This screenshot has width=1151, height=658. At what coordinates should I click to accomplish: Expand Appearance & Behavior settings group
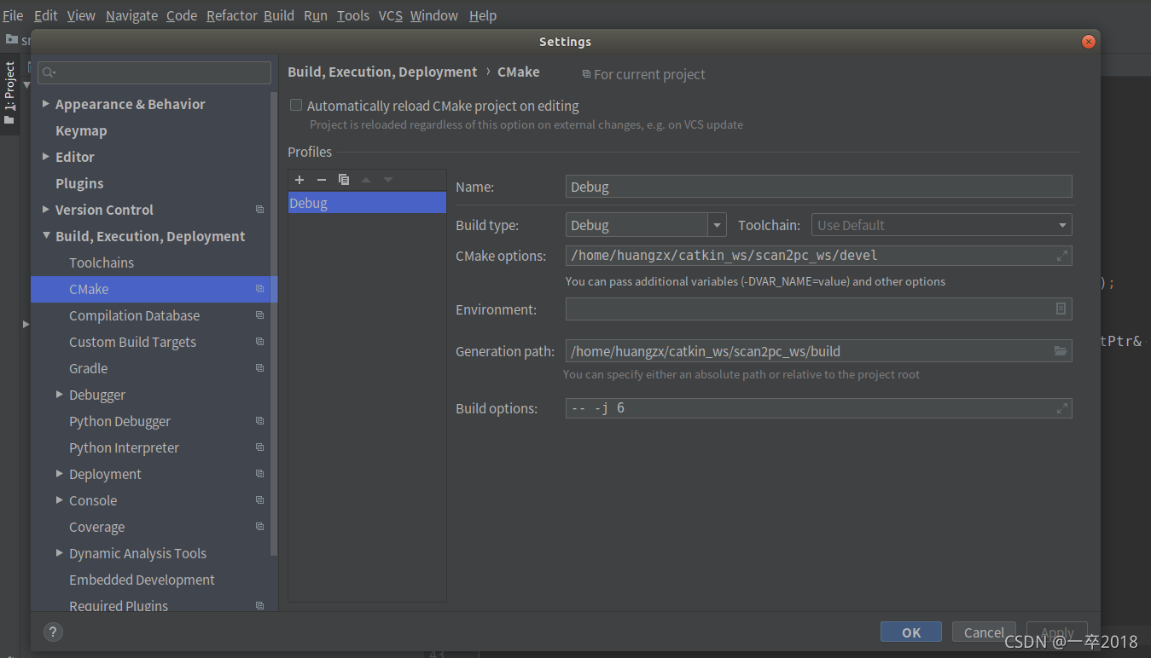point(46,104)
